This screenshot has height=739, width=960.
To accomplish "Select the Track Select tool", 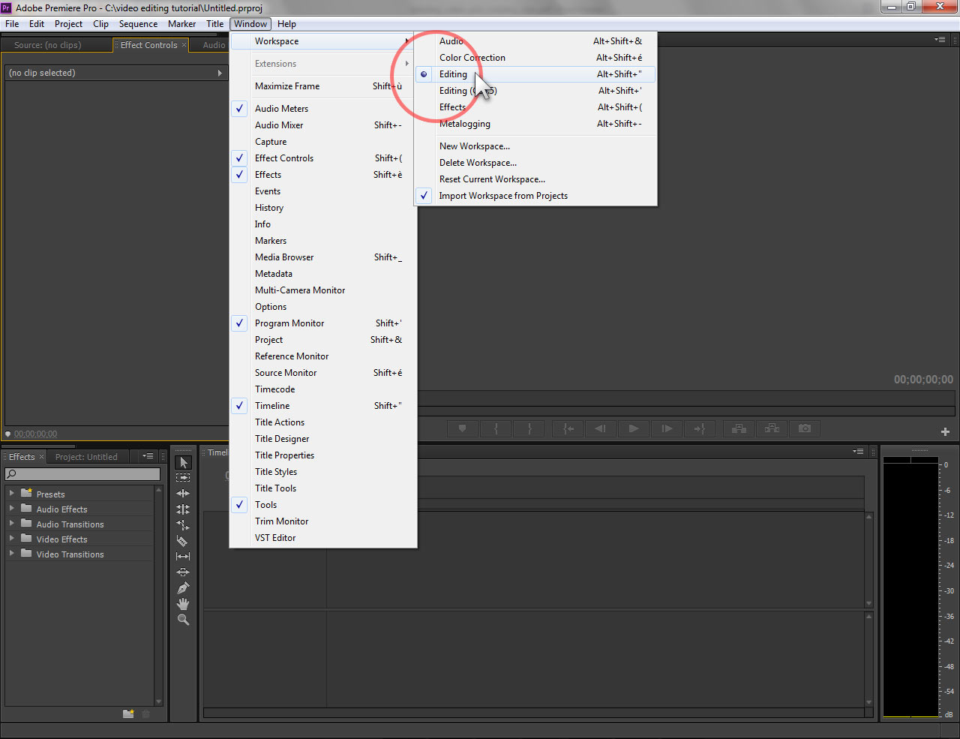I will point(183,478).
